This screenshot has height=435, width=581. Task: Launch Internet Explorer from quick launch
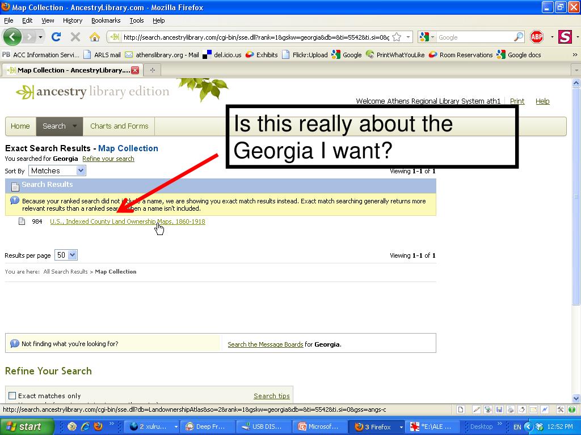click(x=85, y=427)
